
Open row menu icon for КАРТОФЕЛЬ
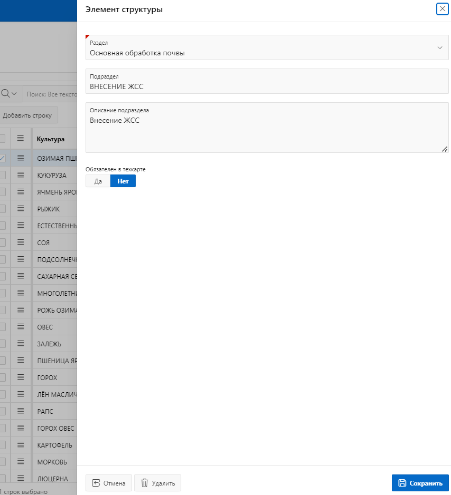[x=21, y=445]
